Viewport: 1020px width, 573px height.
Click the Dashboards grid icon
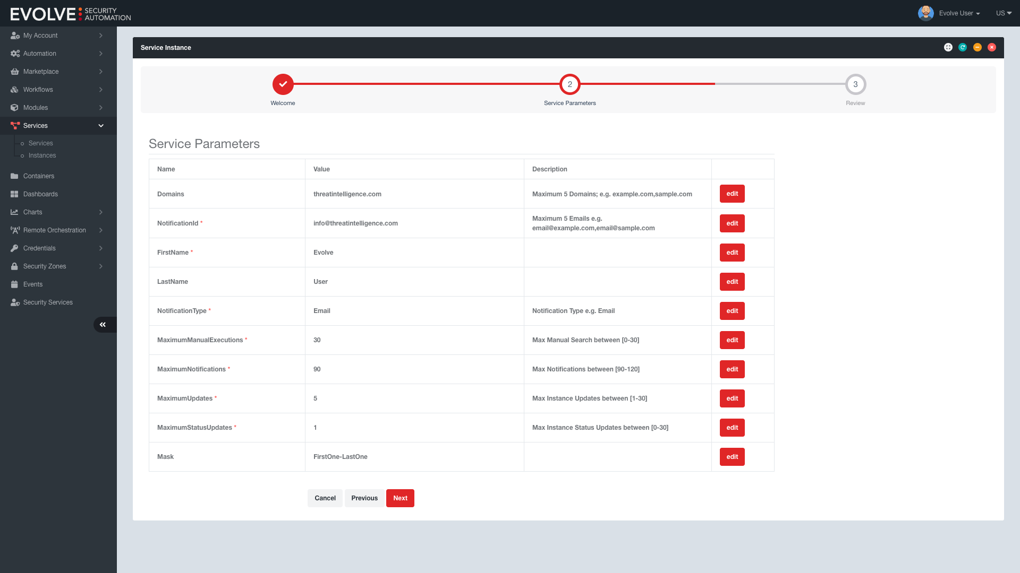14,194
